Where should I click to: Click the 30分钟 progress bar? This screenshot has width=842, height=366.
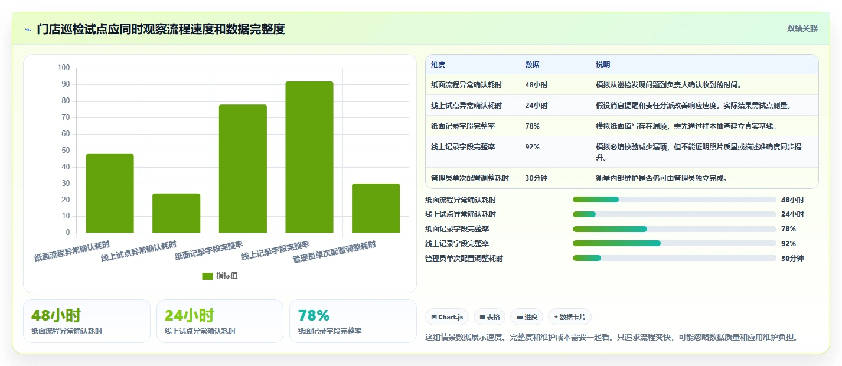pos(674,258)
